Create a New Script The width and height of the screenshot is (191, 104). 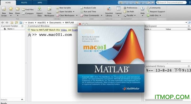(4, 12)
